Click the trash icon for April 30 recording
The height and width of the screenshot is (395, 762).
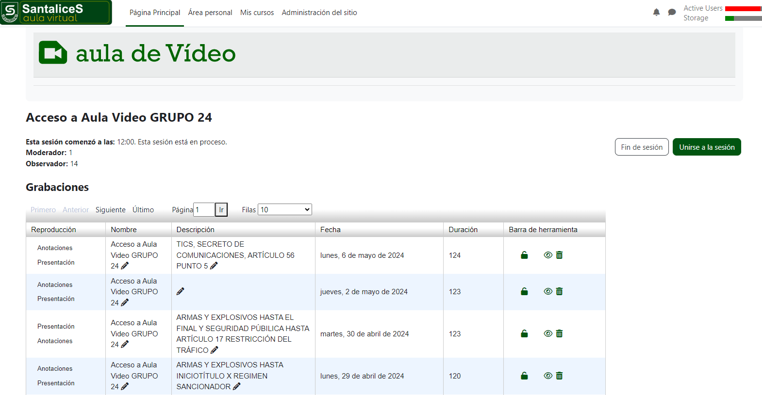[559, 333]
